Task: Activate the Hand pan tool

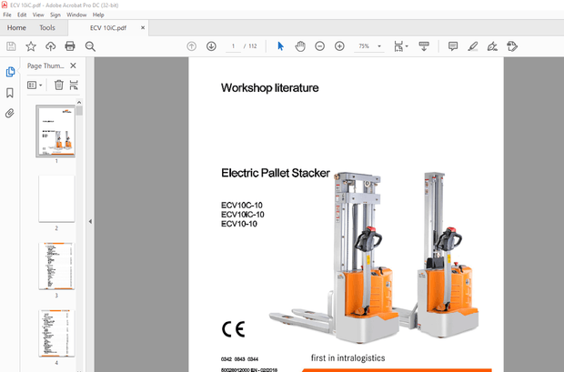Action: click(300, 46)
